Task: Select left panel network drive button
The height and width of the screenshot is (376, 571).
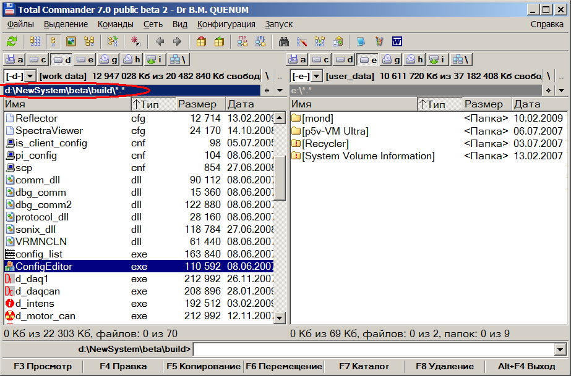Action: (x=179, y=59)
